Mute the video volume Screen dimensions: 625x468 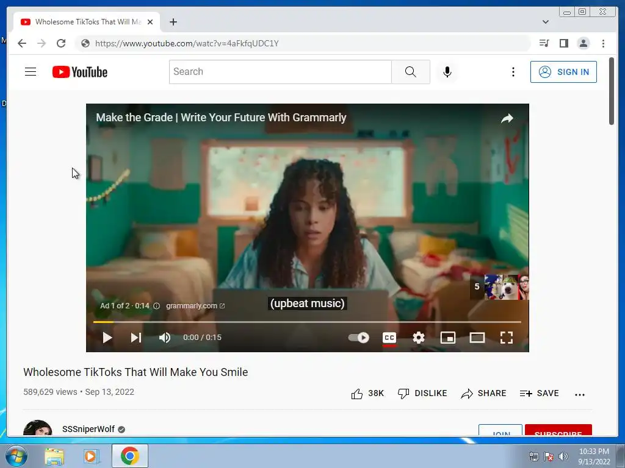[x=165, y=338]
